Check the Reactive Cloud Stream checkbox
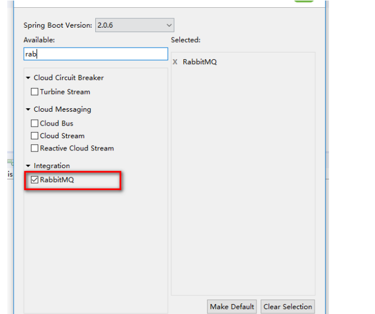Screen dimensions: 375x314 click(34, 148)
